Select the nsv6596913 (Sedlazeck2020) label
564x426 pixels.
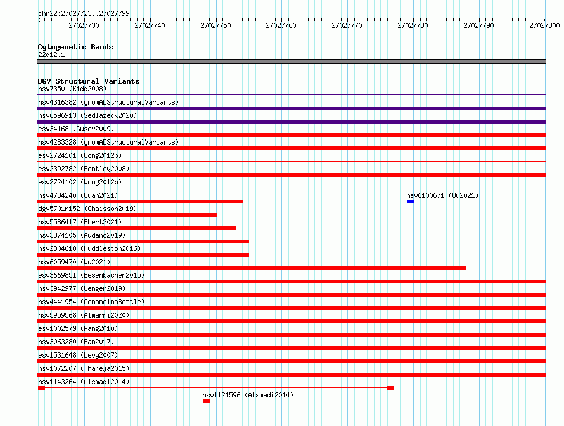(x=87, y=115)
